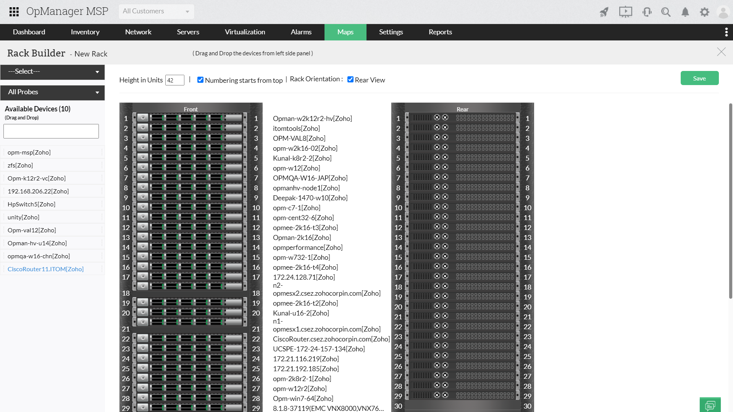Click the green Save button
This screenshot has height=412, width=733.
click(699, 78)
